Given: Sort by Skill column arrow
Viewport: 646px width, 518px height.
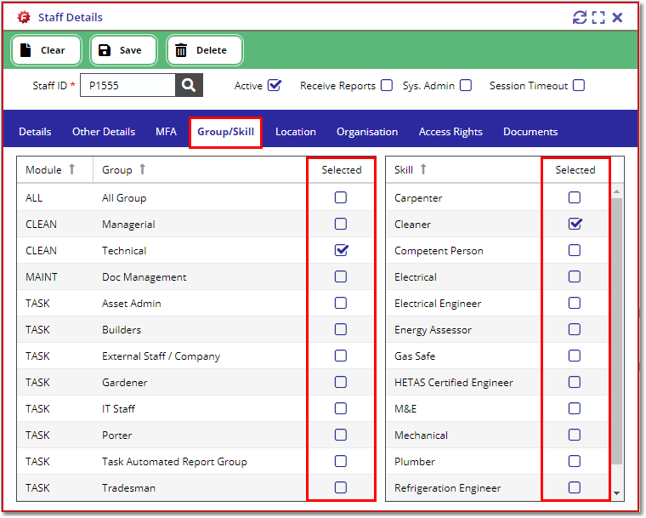Looking at the screenshot, I should tap(423, 169).
